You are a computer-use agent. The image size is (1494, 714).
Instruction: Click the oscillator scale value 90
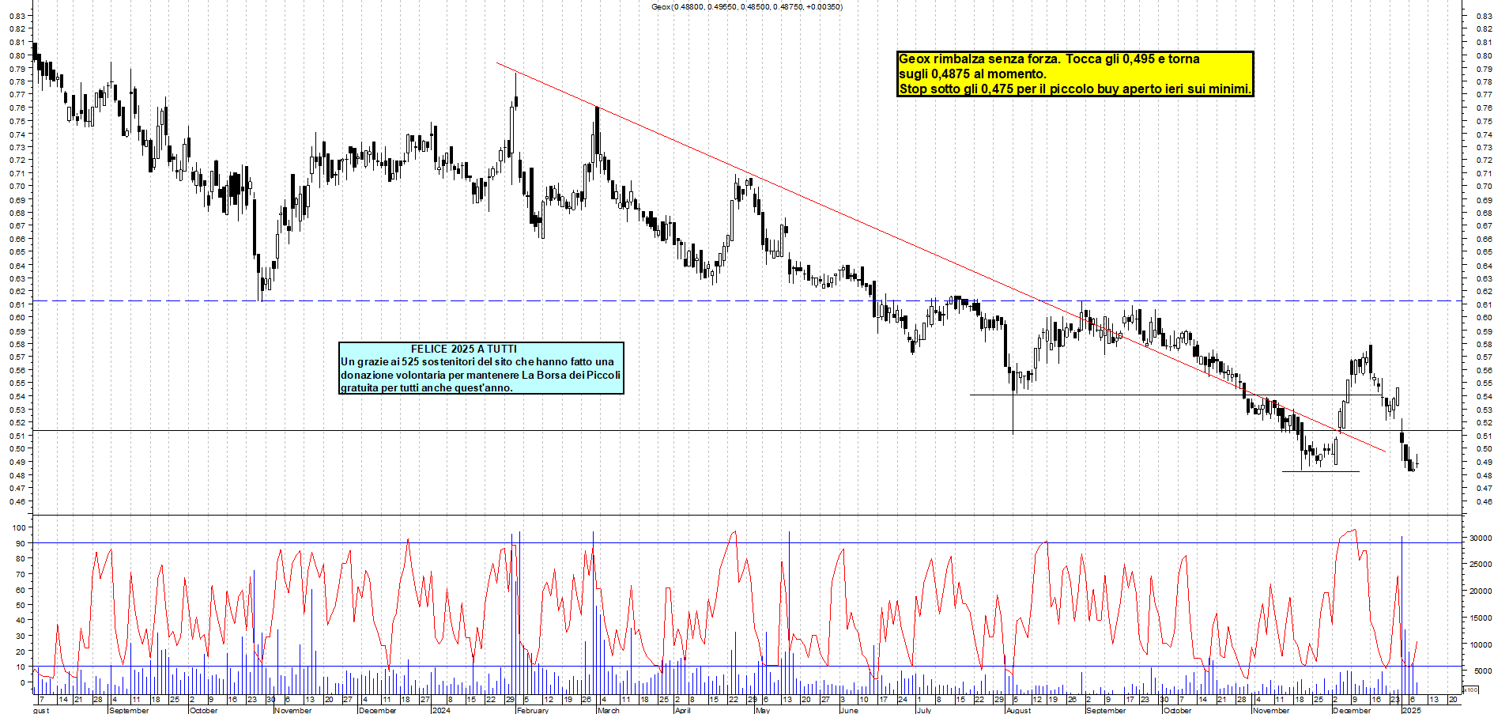pos(21,543)
